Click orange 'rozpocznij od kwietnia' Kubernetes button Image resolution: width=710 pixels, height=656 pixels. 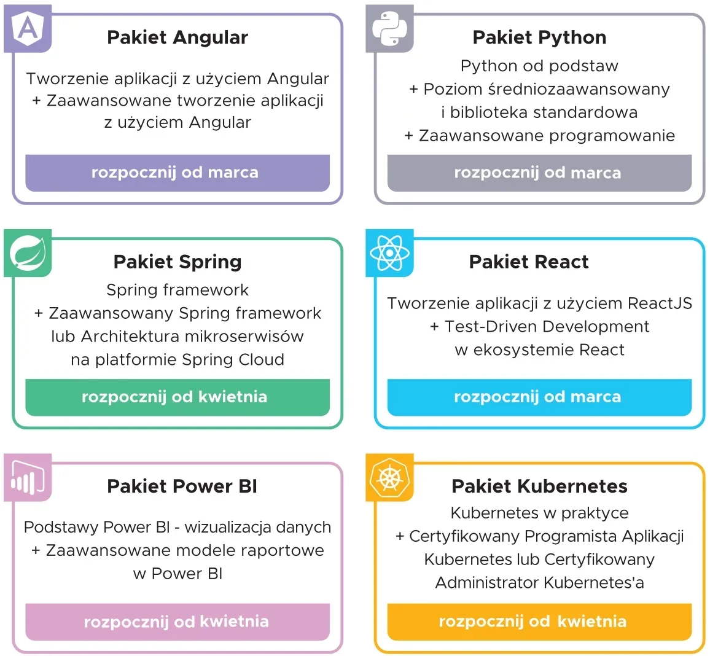tap(539, 622)
